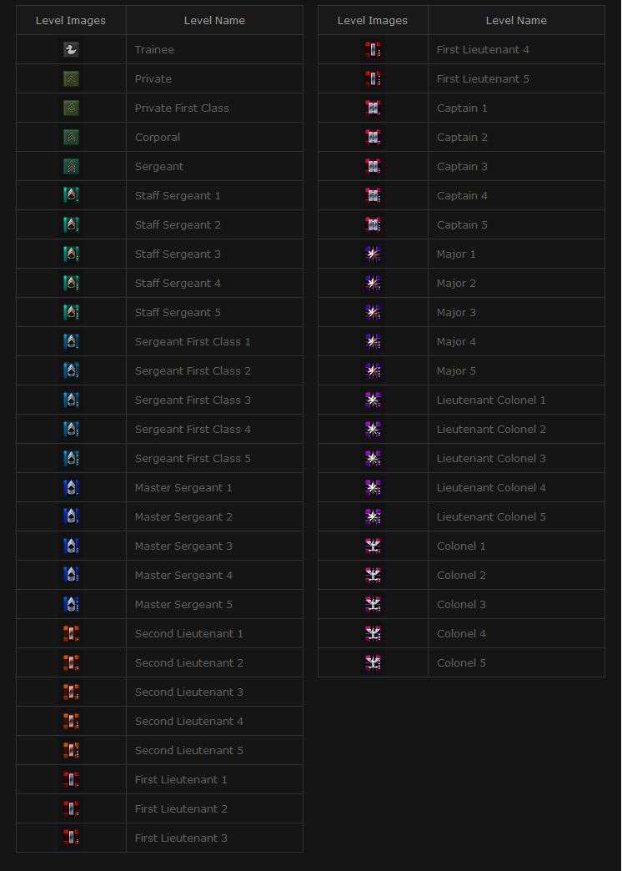
Task: Click the Captain 5 level name
Action: click(462, 225)
